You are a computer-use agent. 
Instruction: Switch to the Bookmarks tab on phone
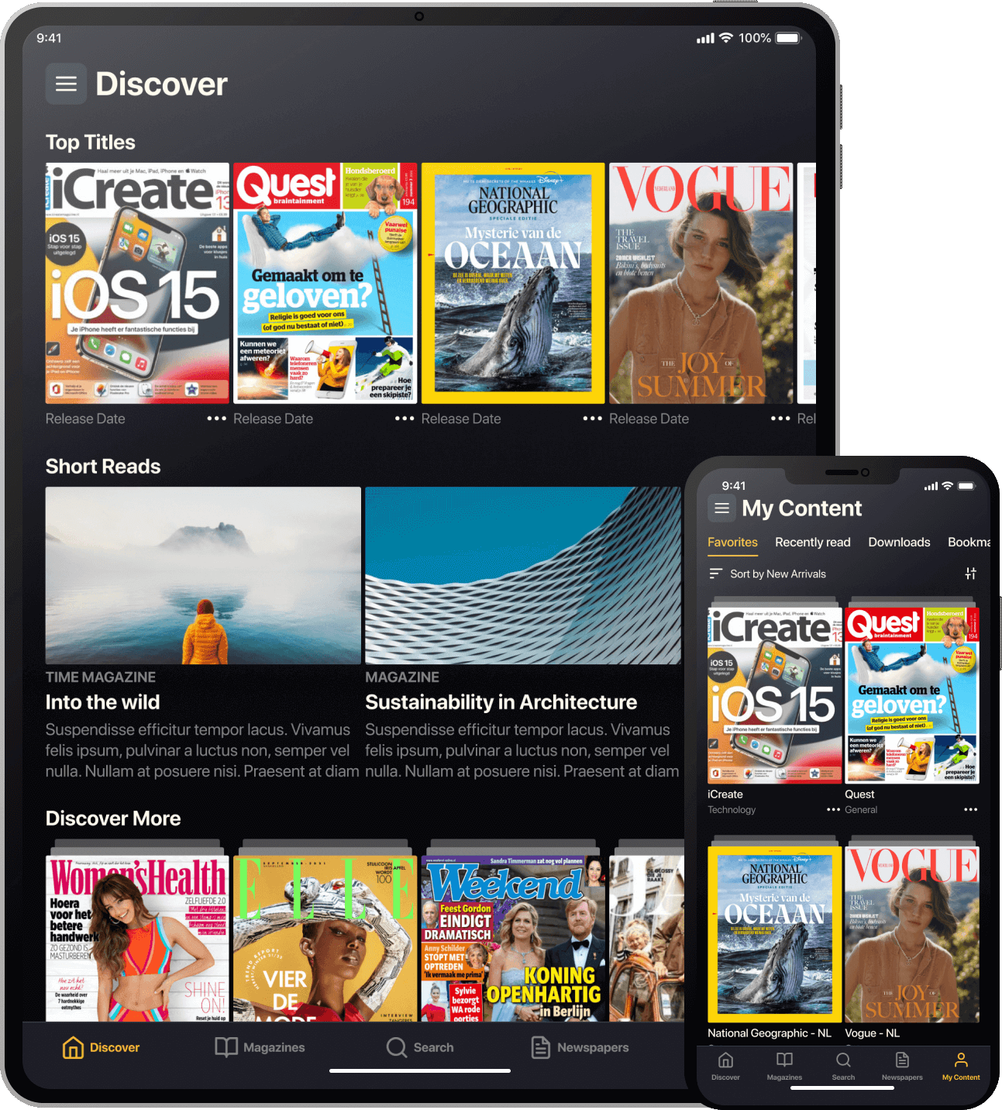[x=969, y=543]
